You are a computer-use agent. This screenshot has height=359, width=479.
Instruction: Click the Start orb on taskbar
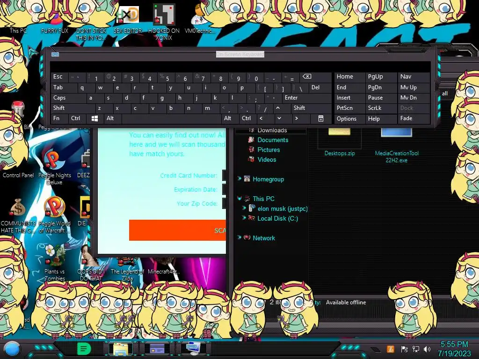click(x=12, y=349)
